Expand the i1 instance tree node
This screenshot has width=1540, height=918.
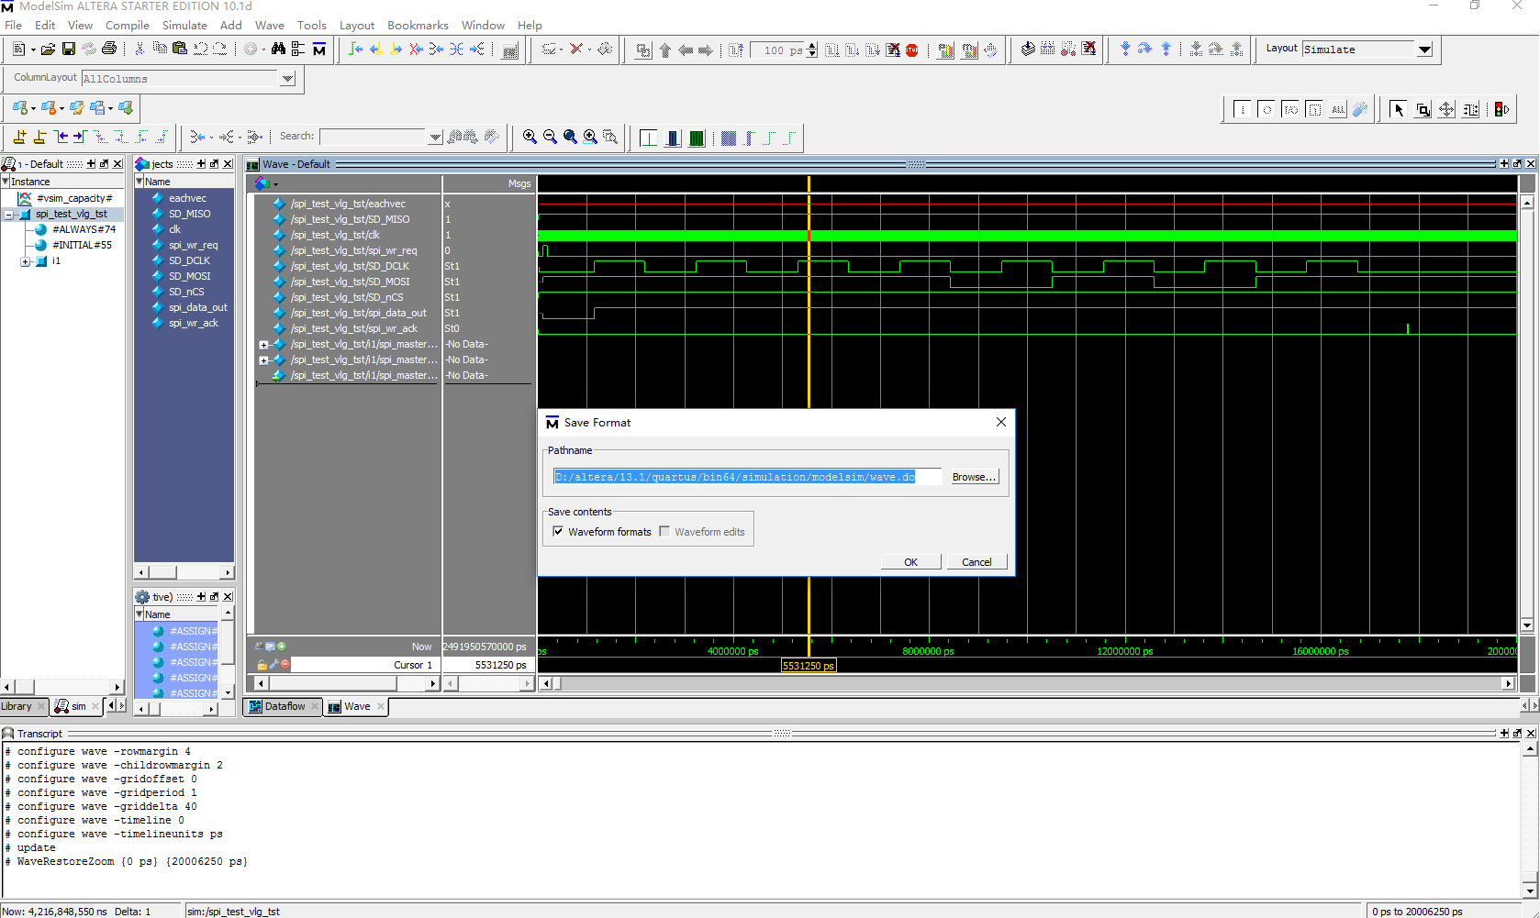click(x=26, y=261)
